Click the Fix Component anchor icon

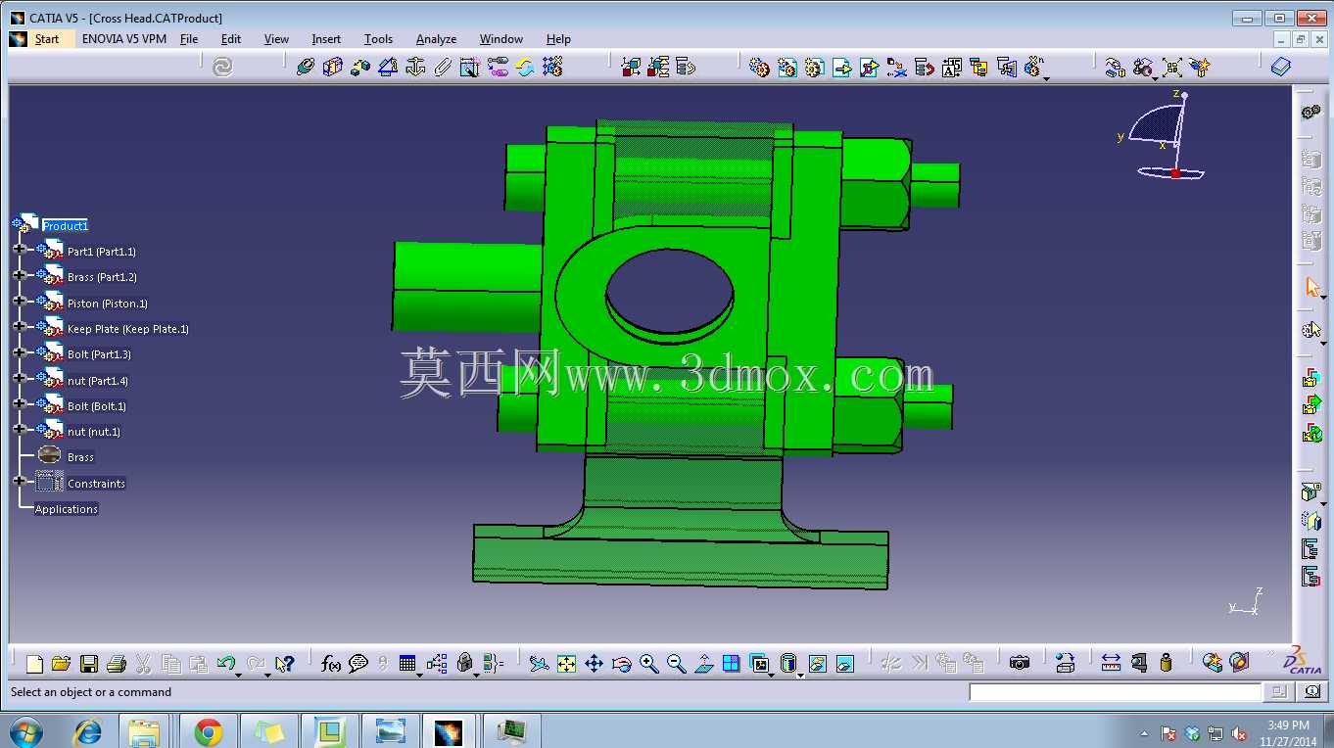[415, 67]
